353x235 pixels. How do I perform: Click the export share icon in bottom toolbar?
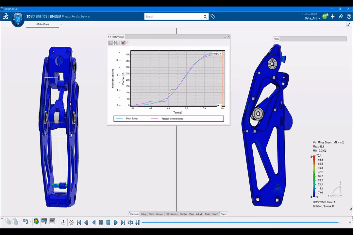(63, 222)
